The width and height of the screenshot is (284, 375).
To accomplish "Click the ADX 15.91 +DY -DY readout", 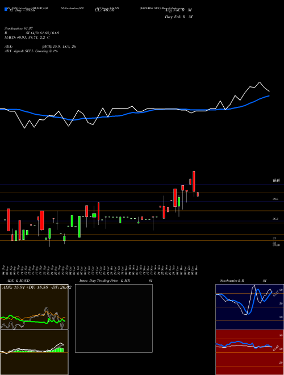I will 36,287.
